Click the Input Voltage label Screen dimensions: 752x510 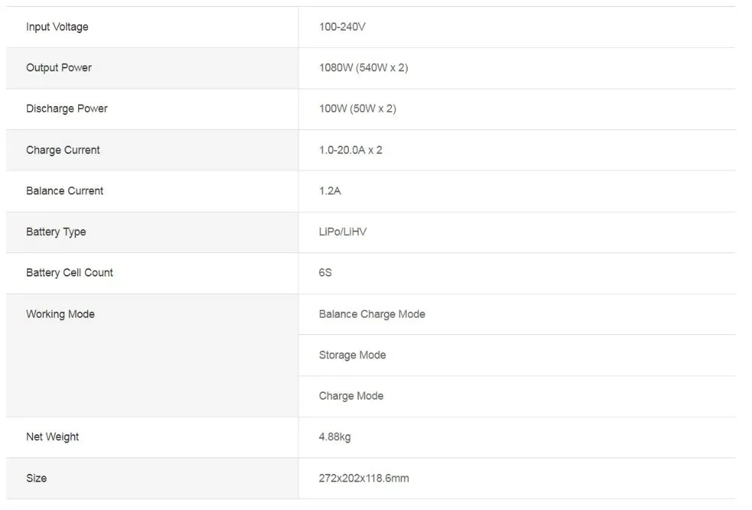(x=57, y=27)
